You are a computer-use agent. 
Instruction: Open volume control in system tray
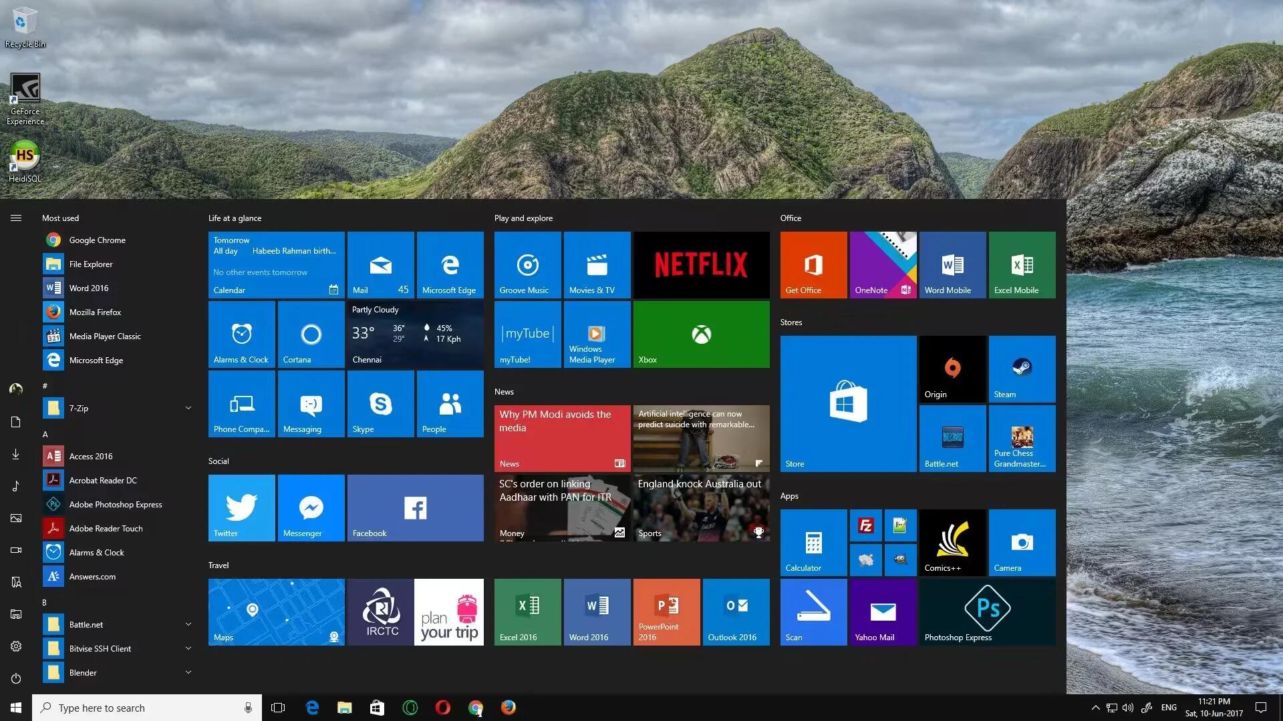1128,708
